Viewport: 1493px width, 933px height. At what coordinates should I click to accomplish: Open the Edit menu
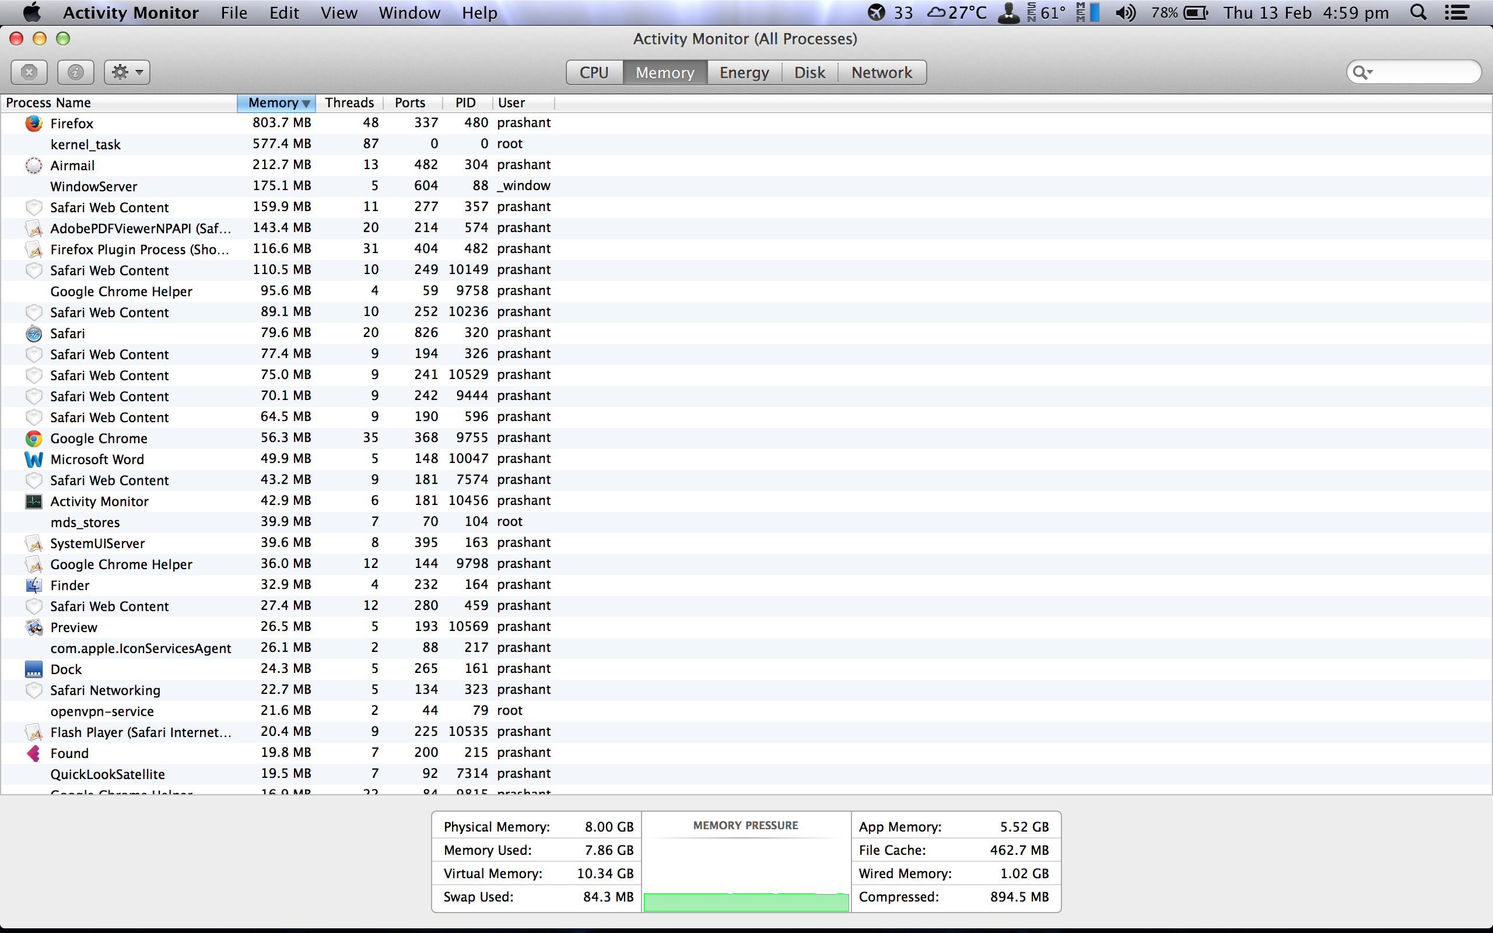pyautogui.click(x=284, y=12)
